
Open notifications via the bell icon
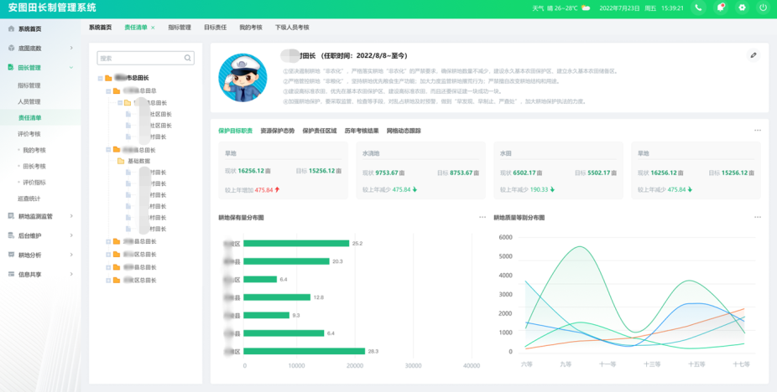720,8
